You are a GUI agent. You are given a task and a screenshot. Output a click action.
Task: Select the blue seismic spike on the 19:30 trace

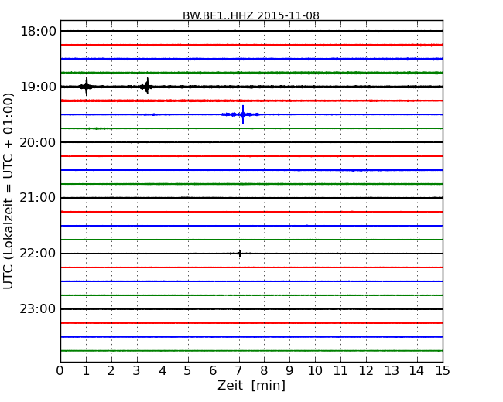(x=243, y=114)
